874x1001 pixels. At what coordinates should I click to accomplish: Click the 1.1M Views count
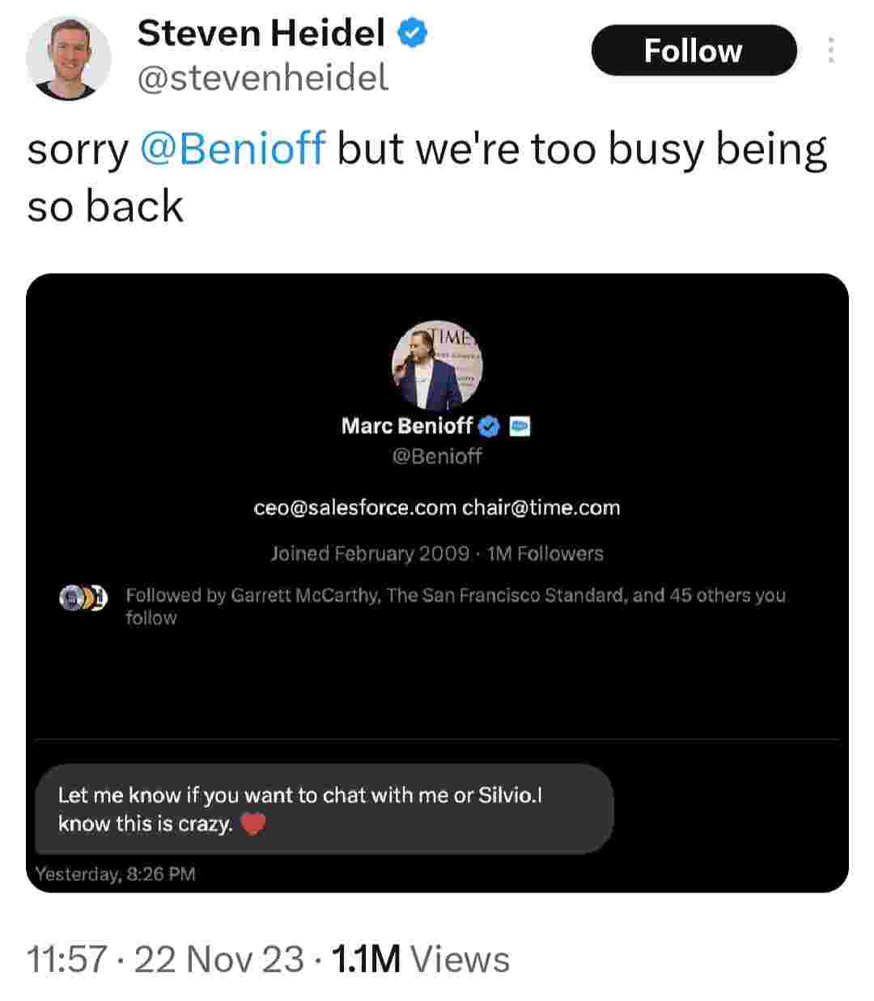(x=421, y=960)
